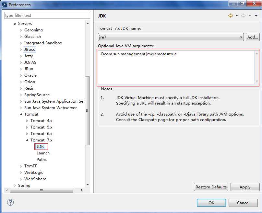Select the Jetty tree item
The width and height of the screenshot is (262, 213).
tap(29, 56)
